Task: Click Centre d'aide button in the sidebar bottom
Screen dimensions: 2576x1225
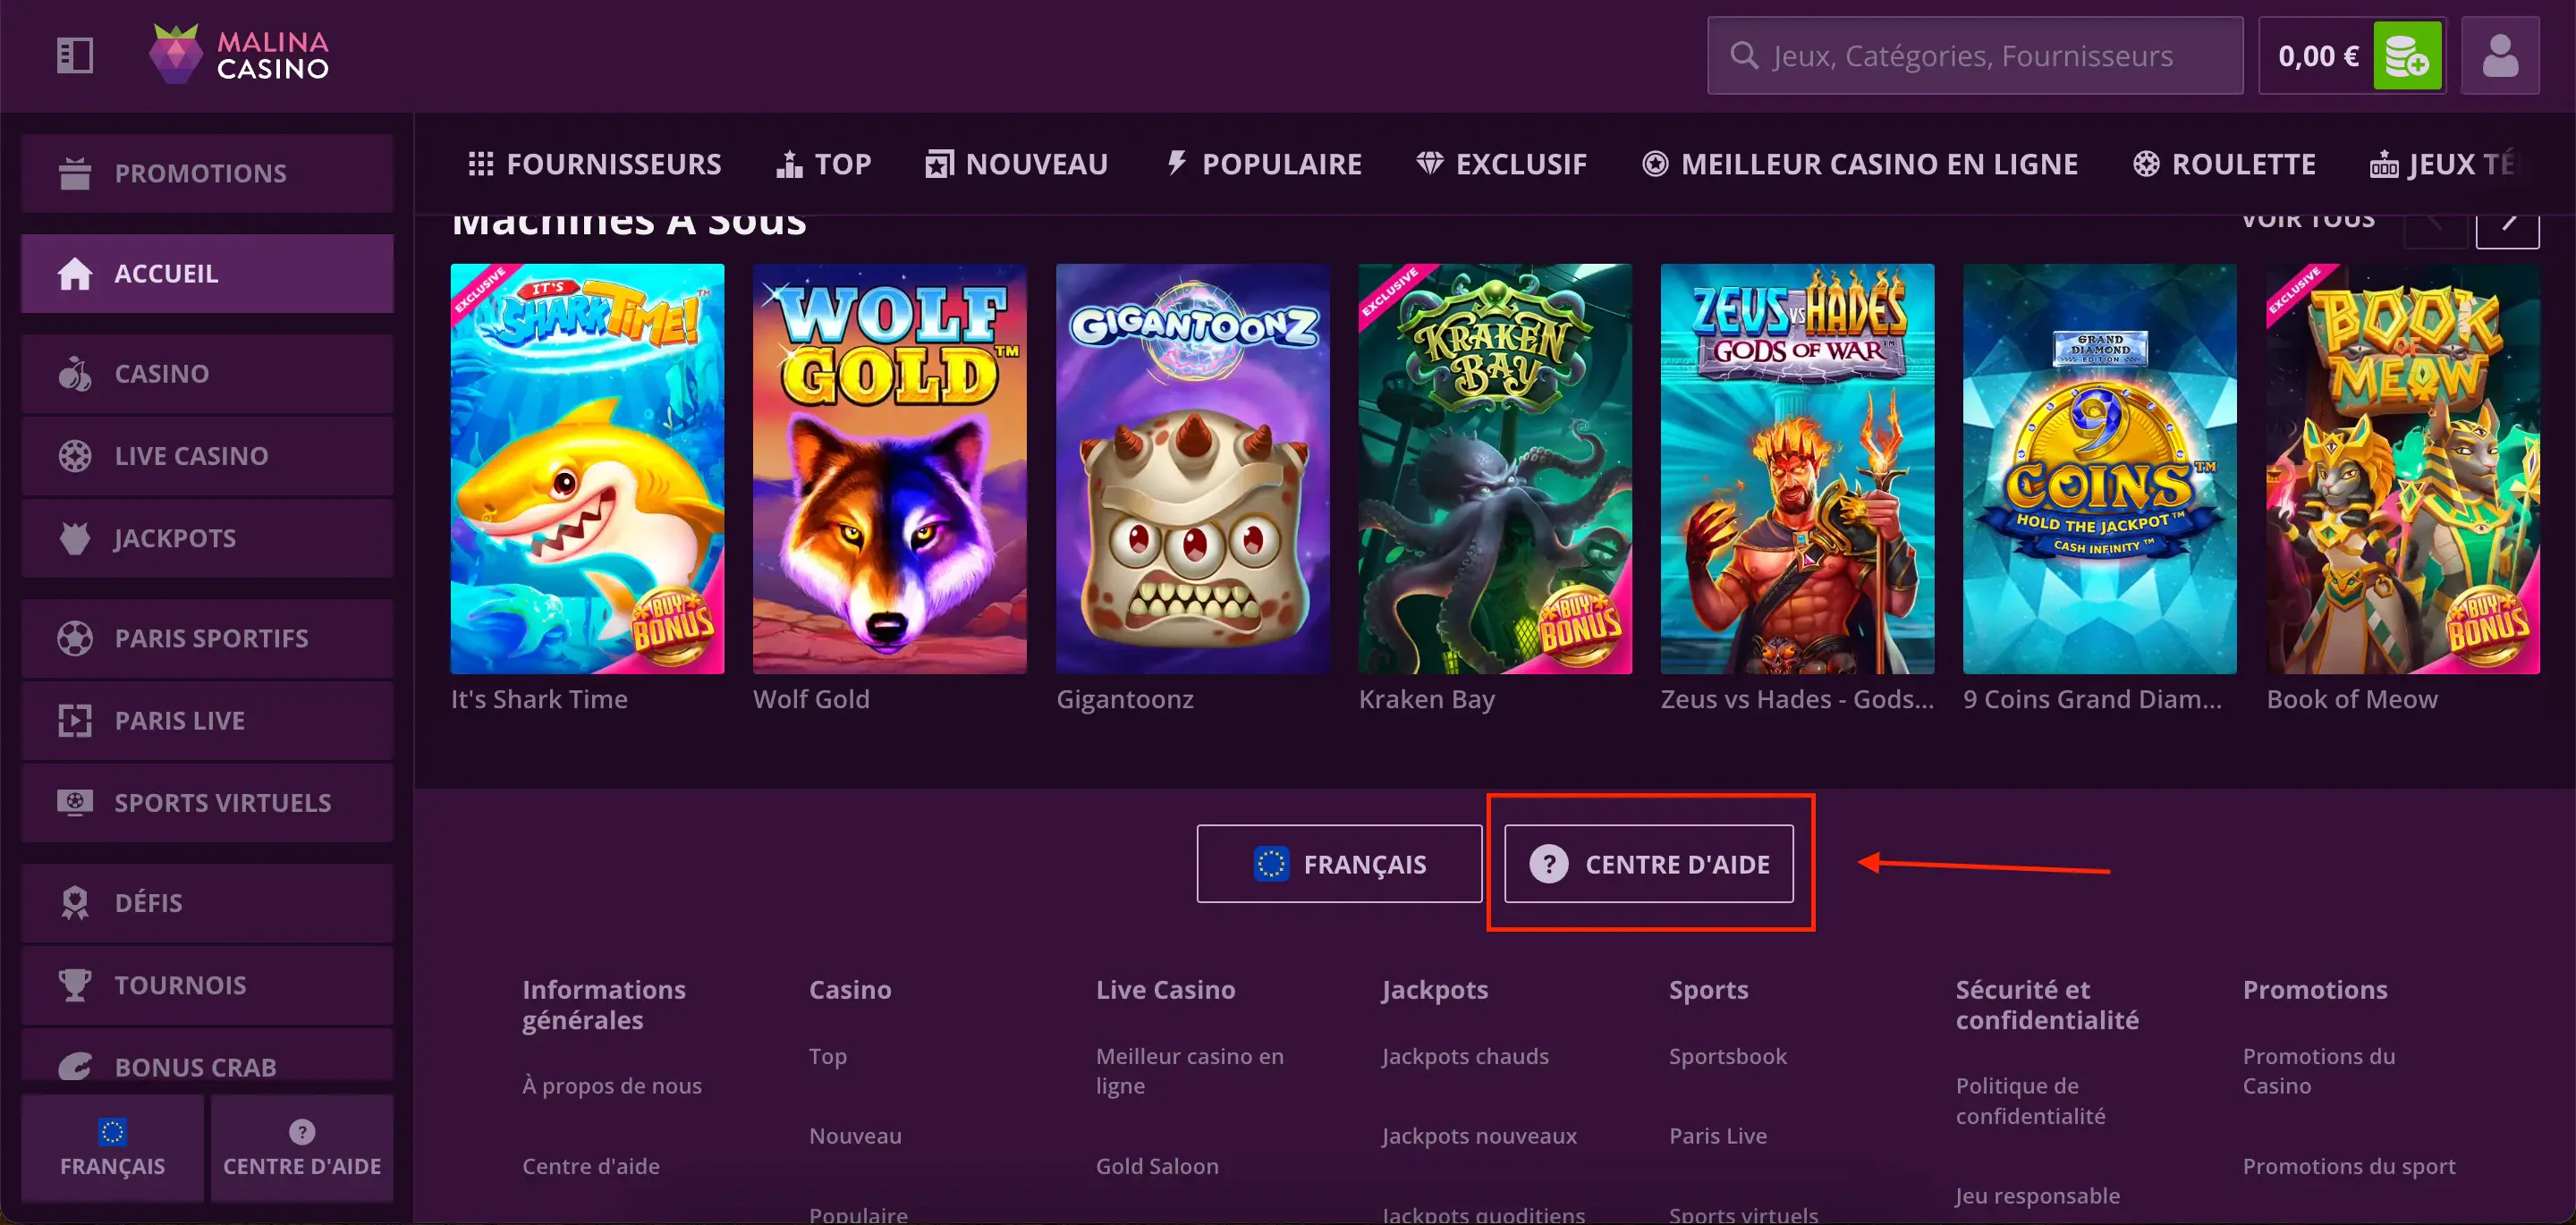Action: pos(302,1147)
